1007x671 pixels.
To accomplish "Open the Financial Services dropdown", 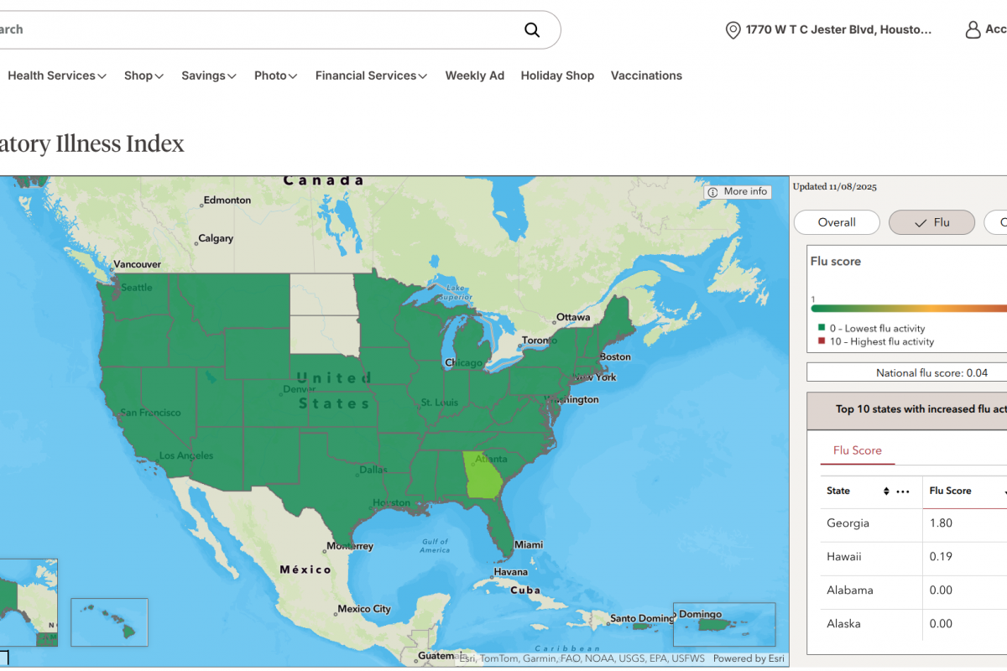I will (x=371, y=75).
